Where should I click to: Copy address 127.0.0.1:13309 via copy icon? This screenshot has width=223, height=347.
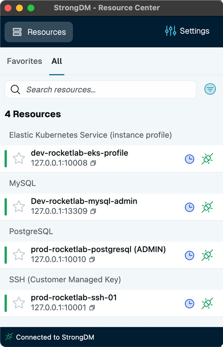93,211
